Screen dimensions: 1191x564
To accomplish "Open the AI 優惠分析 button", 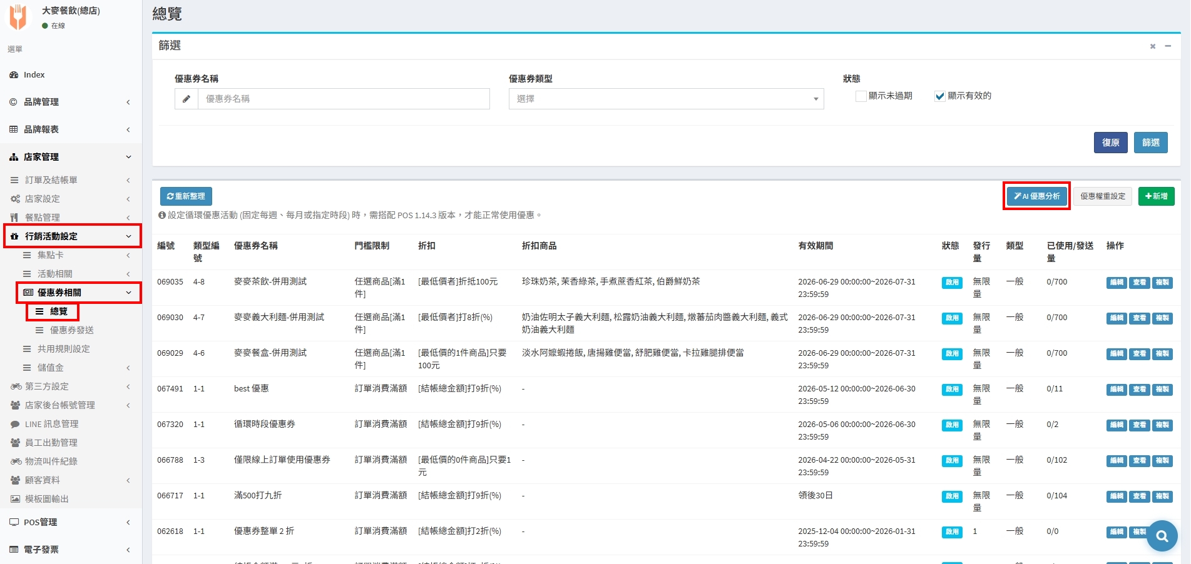I will click(x=1036, y=196).
